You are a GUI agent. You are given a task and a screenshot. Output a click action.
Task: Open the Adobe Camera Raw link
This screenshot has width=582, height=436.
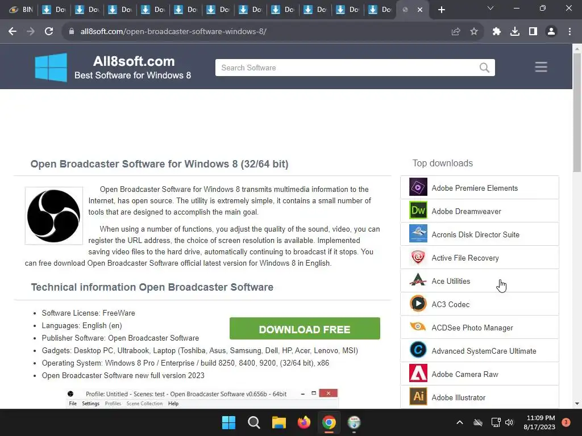pyautogui.click(x=465, y=375)
